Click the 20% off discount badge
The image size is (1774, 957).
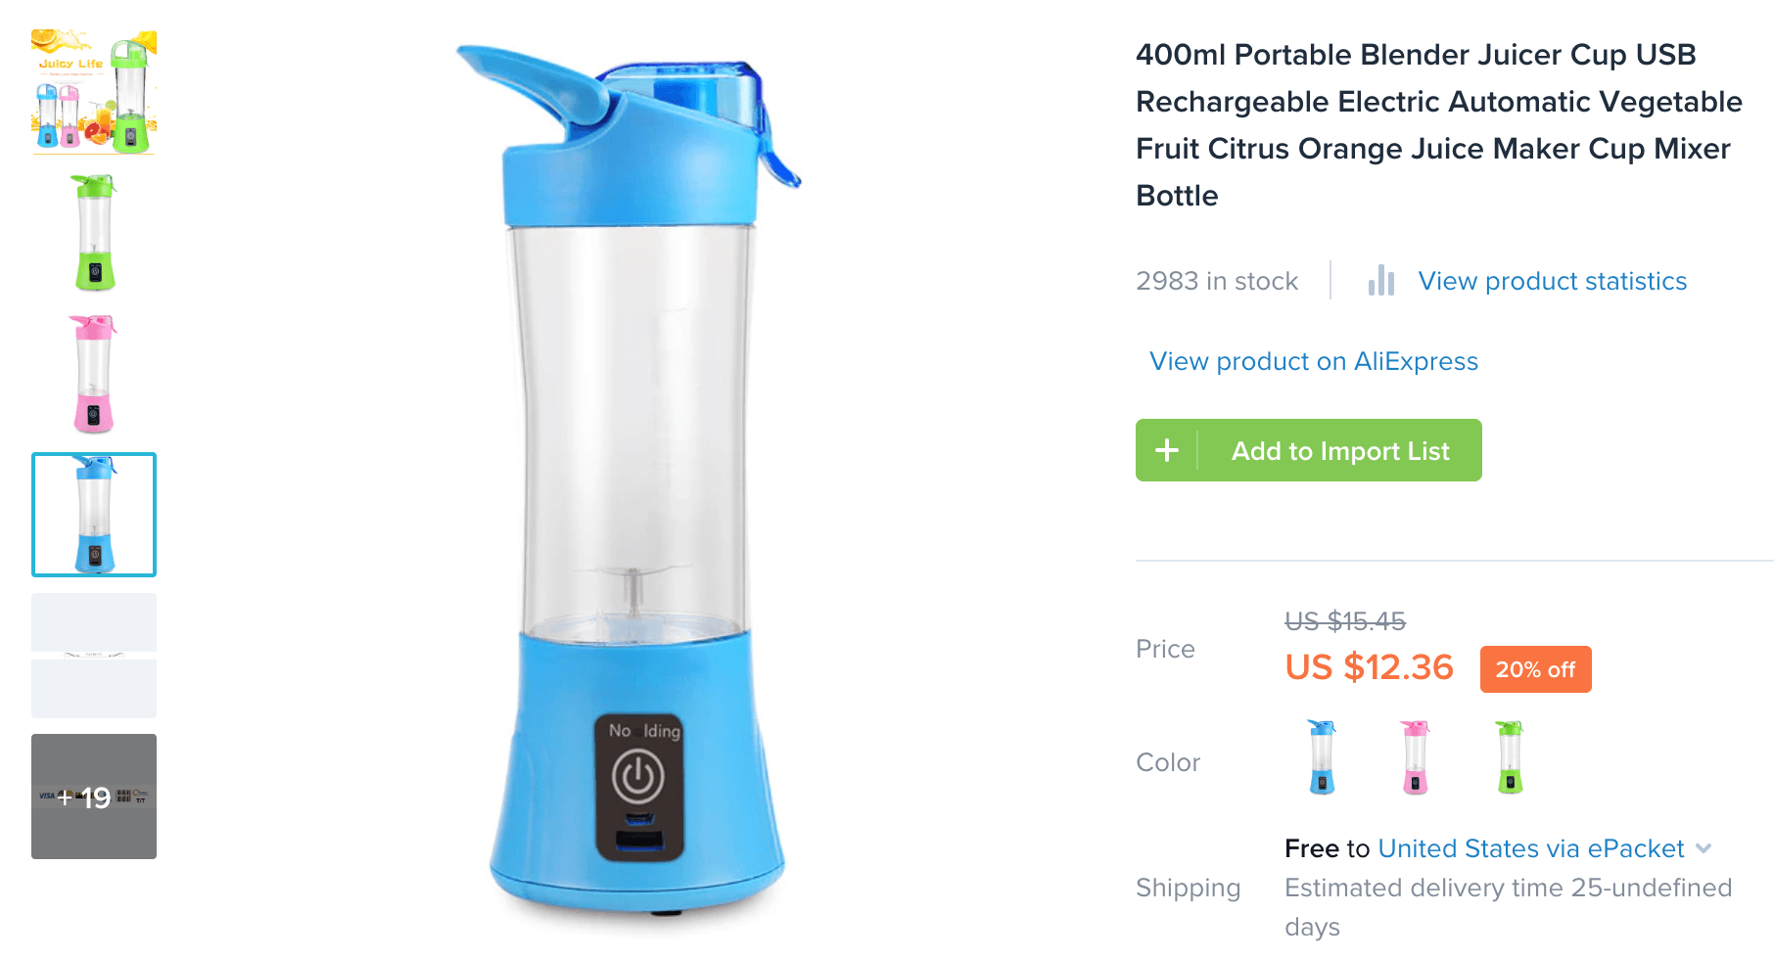1535,669
